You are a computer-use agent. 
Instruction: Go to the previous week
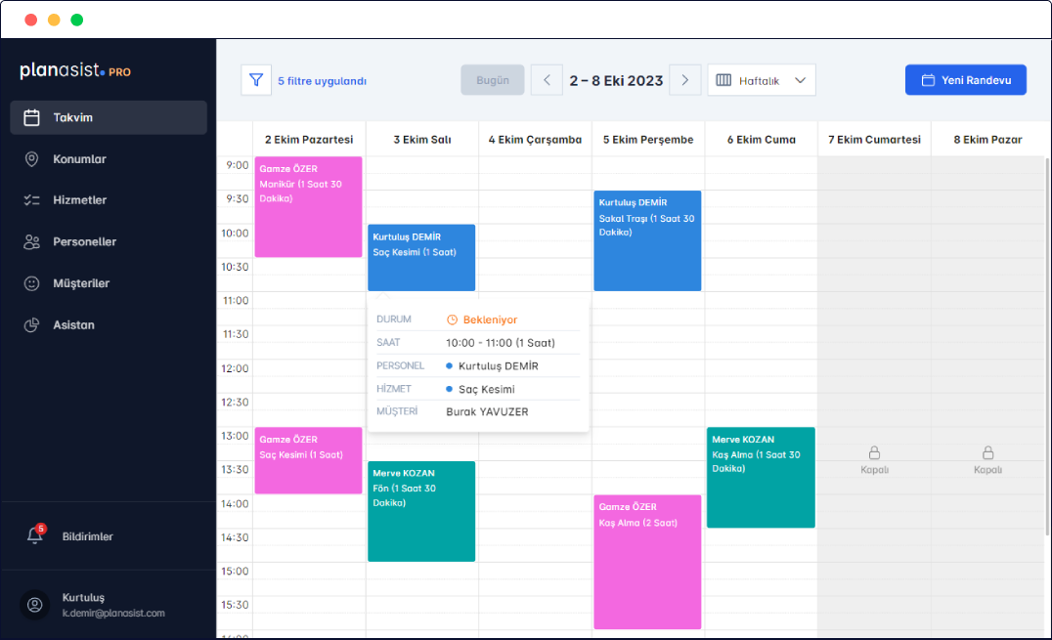(547, 80)
